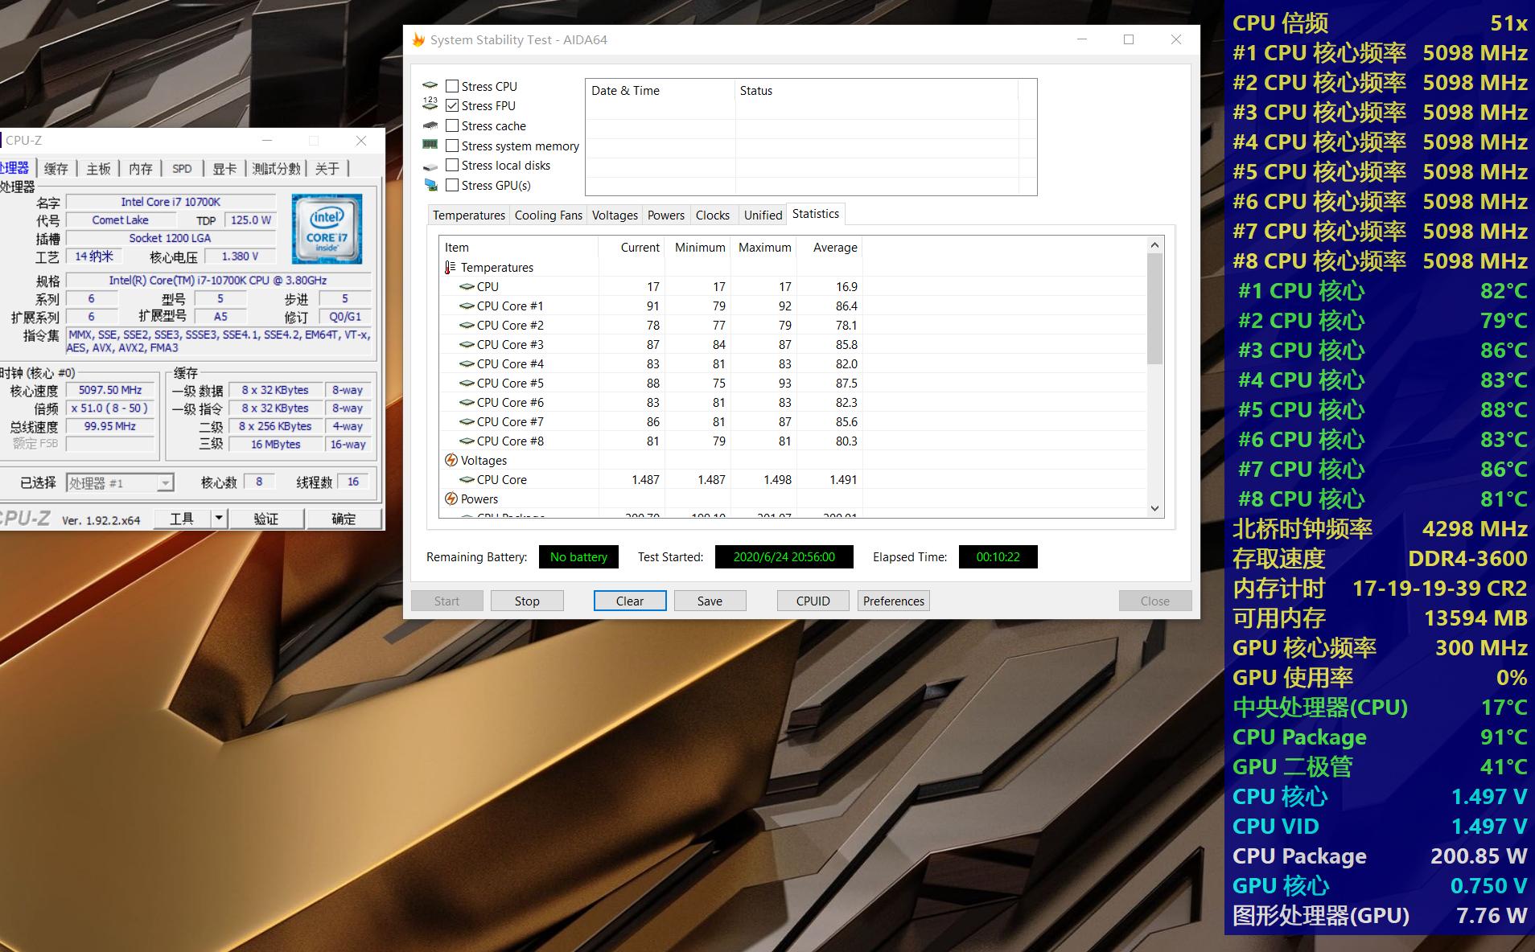
Task: Click the chip icon in Voltages CPU Core row
Action: click(467, 479)
